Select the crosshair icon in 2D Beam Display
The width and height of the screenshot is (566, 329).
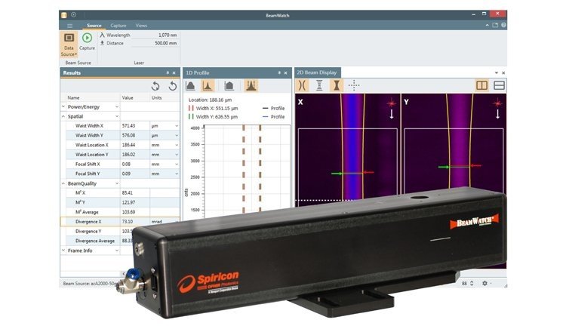coord(354,85)
